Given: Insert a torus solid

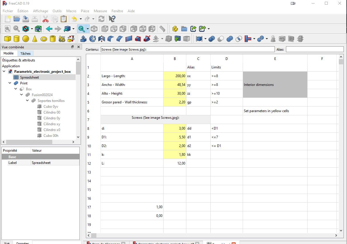Looking at the screenshot, I should pos(44,39).
